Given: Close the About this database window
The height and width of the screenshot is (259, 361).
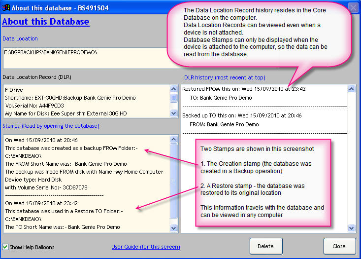Looking at the screenshot, I should pos(353,8).
